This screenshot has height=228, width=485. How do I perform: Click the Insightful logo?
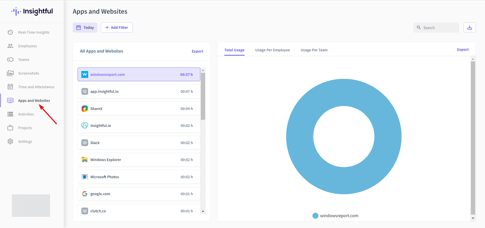32,11
